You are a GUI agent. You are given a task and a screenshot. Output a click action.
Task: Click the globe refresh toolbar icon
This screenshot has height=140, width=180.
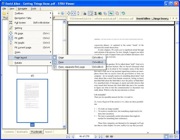pyautogui.click(x=123, y=13)
